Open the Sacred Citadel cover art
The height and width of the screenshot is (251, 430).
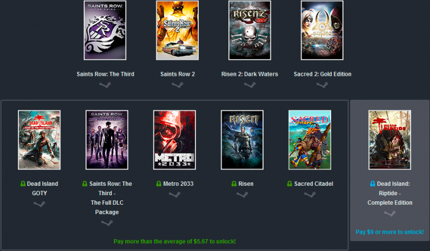pos(310,140)
